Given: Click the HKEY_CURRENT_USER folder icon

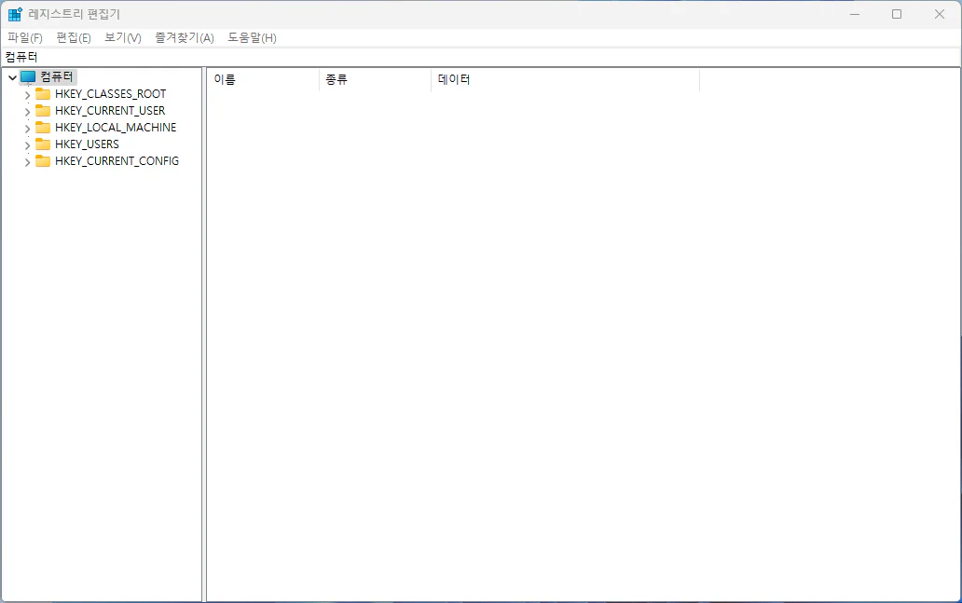Looking at the screenshot, I should 43,110.
